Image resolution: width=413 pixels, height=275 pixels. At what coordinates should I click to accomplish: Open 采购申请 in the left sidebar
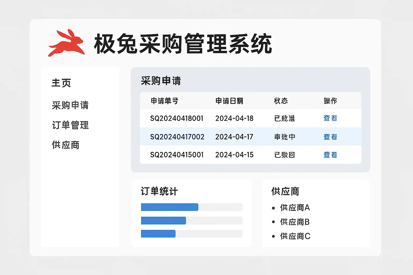tap(70, 105)
